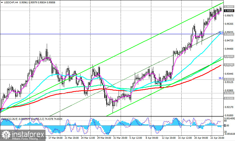Click the 0.92700 level price label
Image resolution: width=235 pixels, height=141 pixels.
click(x=229, y=93)
